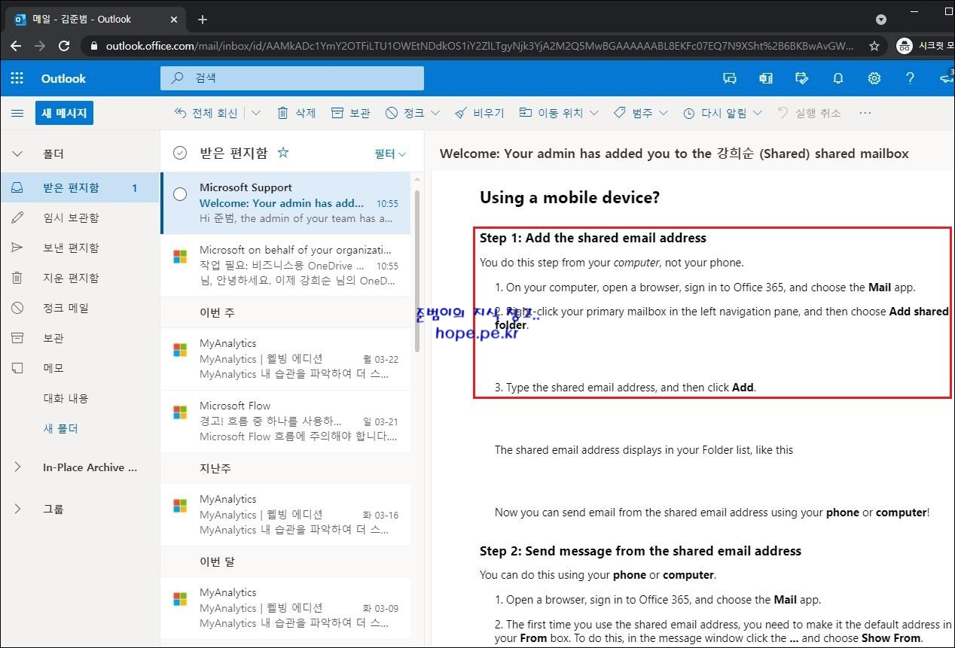Open the Snooze (다시 알림) menu
Screen dimensions: 955x648
point(715,113)
